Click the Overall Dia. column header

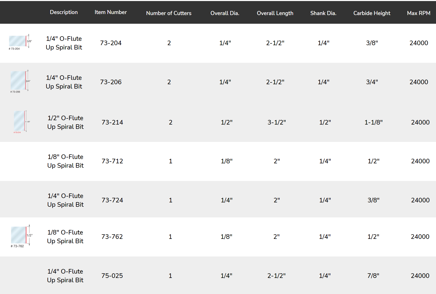[225, 13]
